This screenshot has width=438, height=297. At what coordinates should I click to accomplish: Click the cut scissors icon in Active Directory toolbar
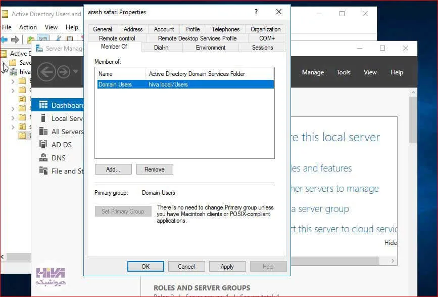click(59, 39)
